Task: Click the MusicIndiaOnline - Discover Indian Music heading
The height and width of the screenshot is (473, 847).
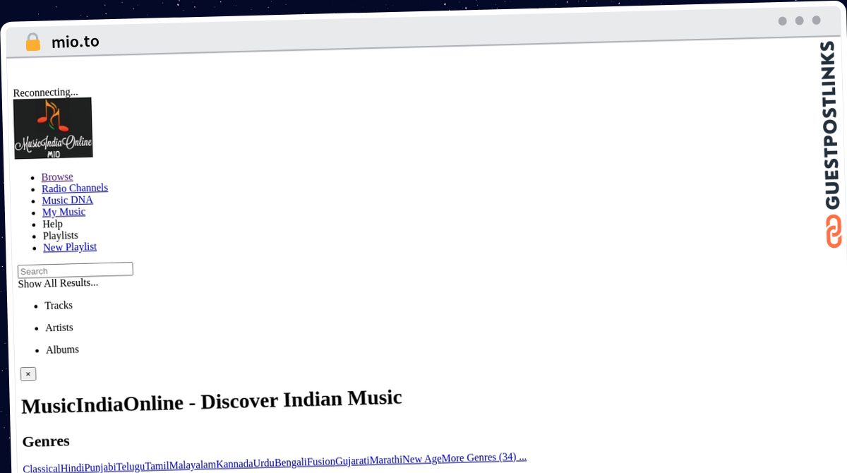Action: point(212,401)
